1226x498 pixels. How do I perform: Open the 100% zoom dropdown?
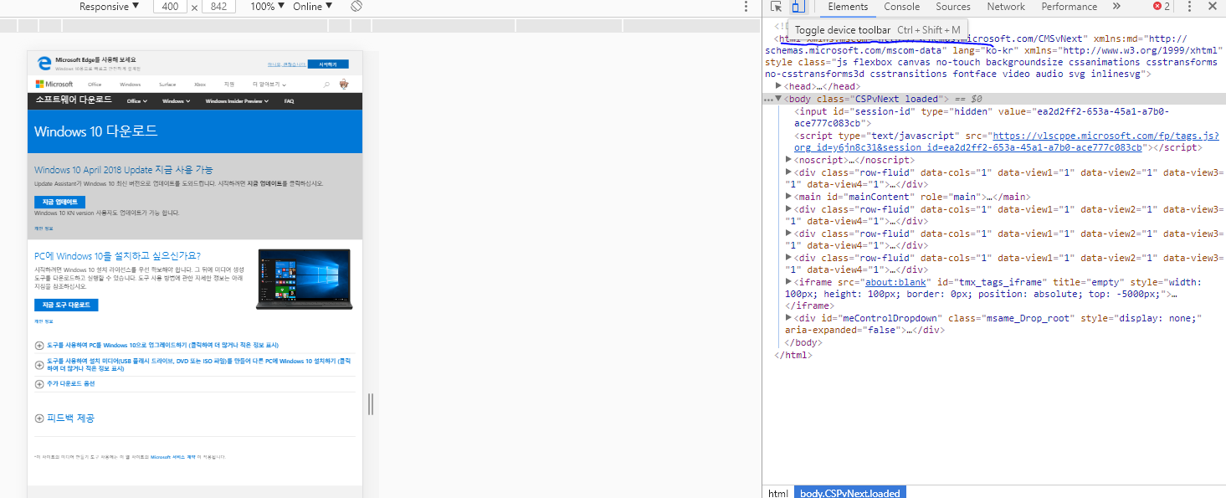tap(268, 7)
